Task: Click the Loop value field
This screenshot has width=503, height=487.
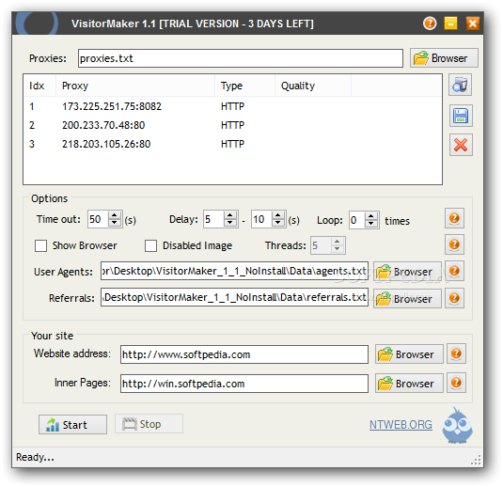Action: tap(357, 220)
